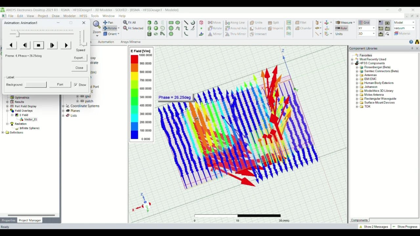The height and width of the screenshot is (236, 420).
Task: Click the Ruler tool
Action: (341, 28)
